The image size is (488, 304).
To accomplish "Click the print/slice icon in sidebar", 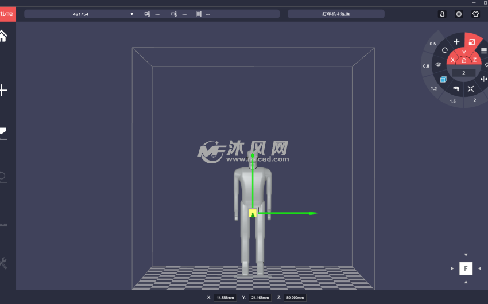I will [3, 133].
